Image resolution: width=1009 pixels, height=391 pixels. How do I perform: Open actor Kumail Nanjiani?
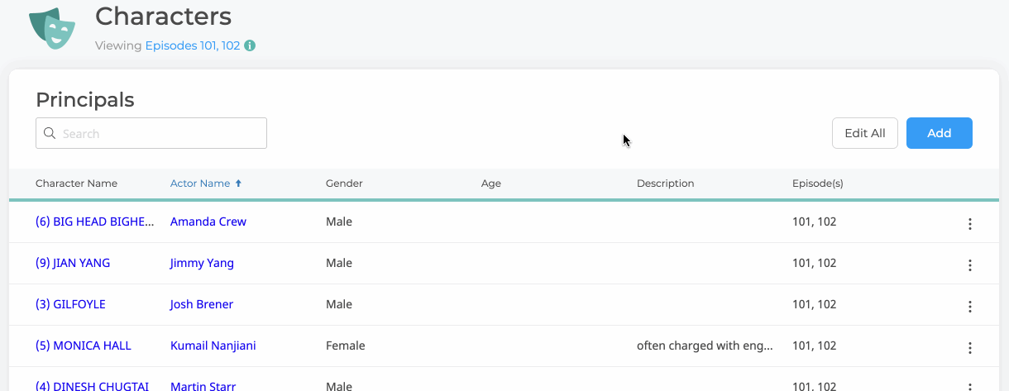pos(213,346)
